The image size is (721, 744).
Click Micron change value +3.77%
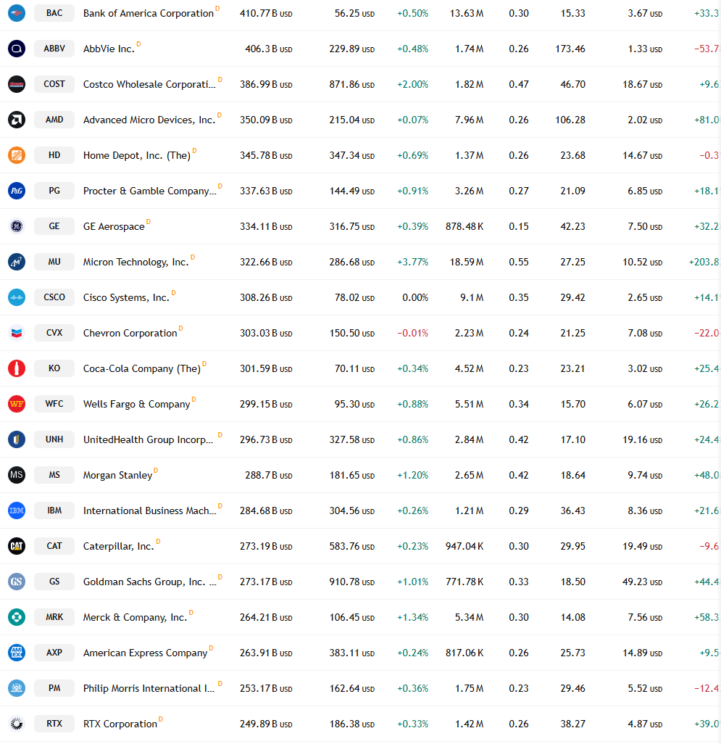point(412,262)
